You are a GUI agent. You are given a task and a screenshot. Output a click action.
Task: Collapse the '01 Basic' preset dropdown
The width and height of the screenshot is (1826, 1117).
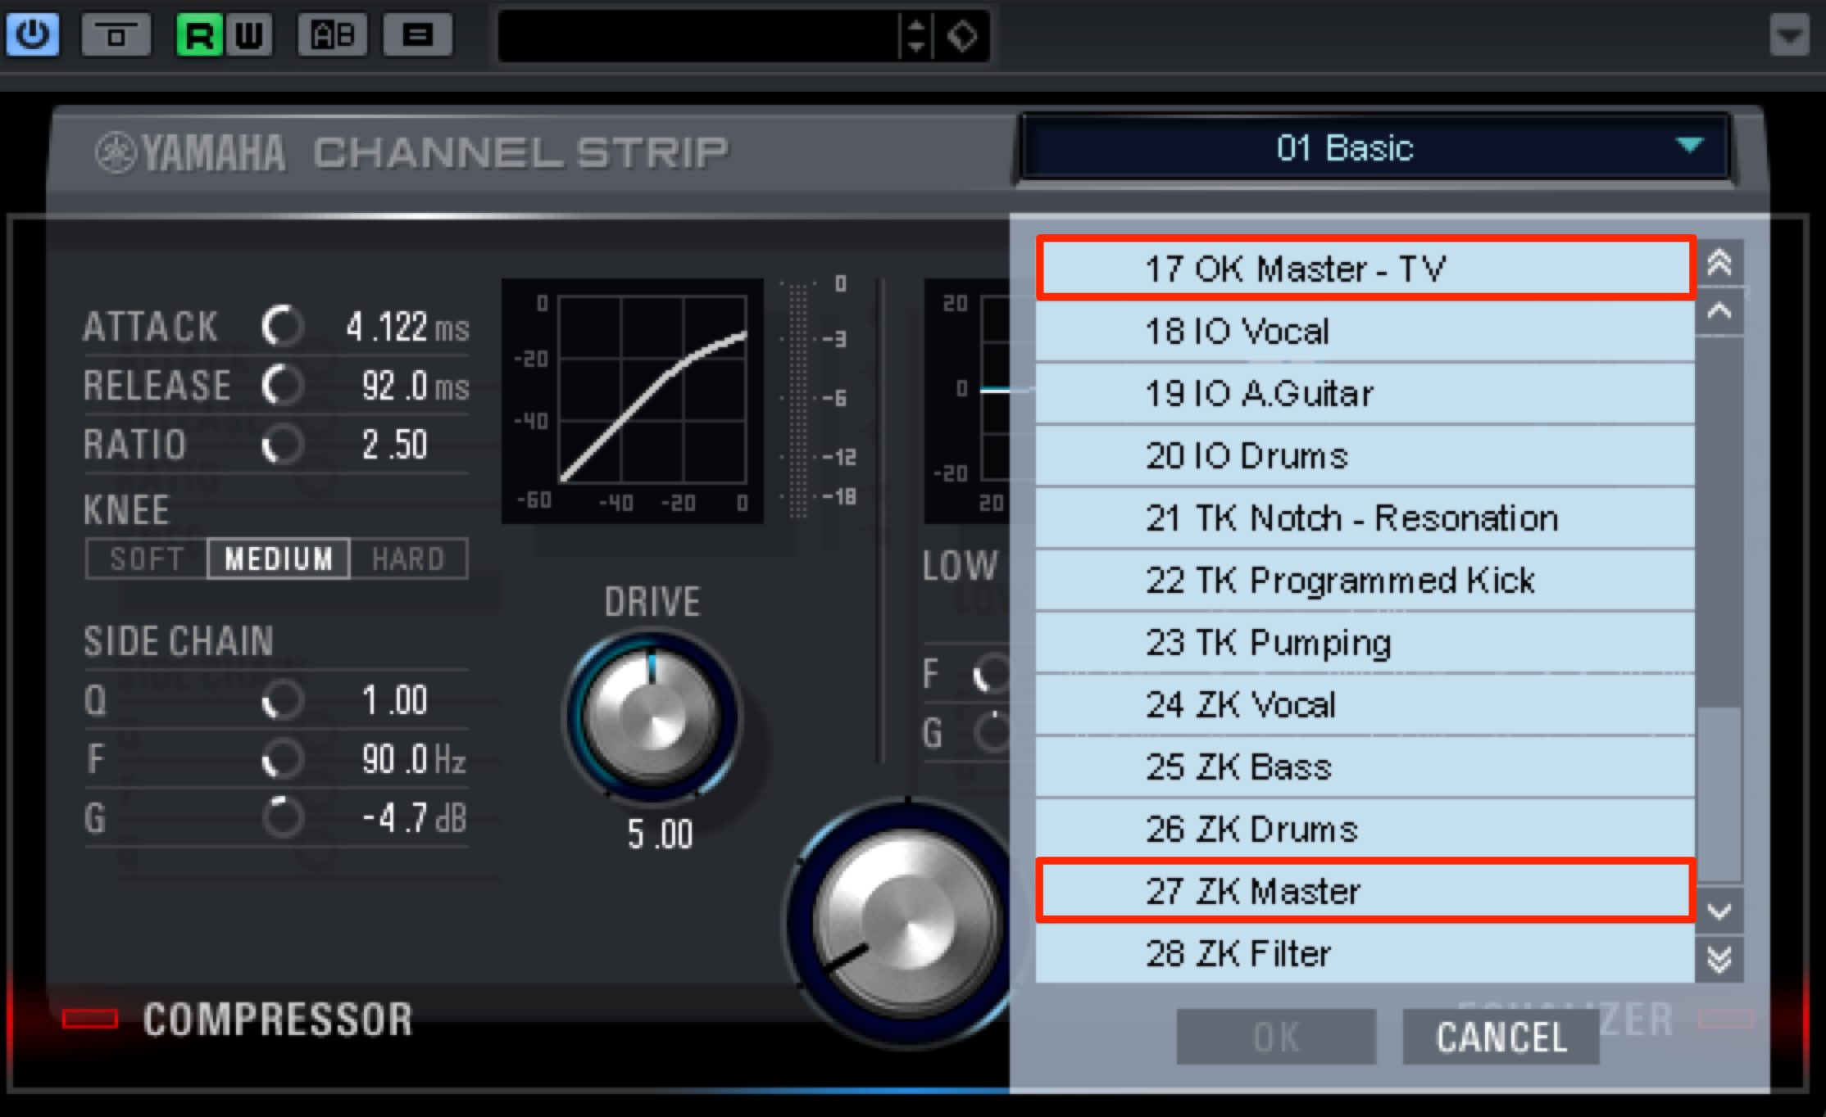click(x=1375, y=148)
